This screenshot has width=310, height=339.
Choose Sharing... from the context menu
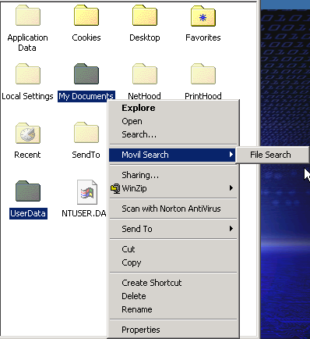173,175
